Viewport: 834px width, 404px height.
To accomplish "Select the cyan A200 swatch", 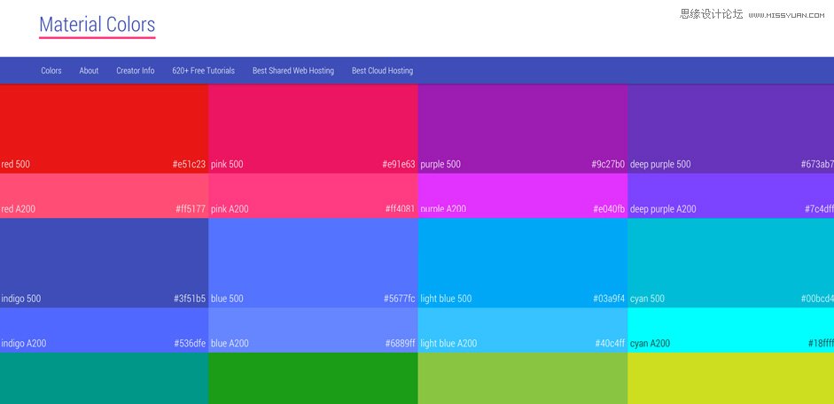I will pyautogui.click(x=731, y=330).
